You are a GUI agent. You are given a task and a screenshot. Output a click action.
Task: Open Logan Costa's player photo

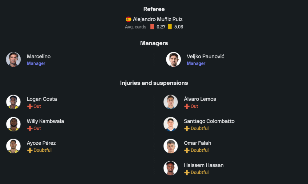point(14,102)
